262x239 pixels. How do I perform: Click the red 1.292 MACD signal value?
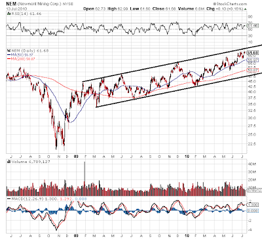click(x=65, y=199)
